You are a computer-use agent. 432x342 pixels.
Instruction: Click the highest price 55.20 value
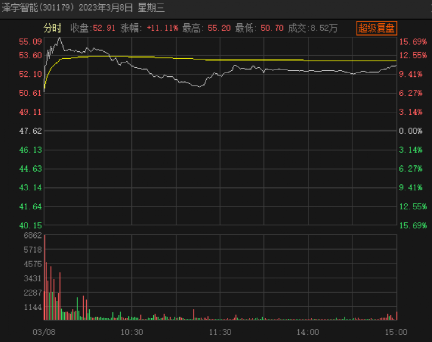217,28
